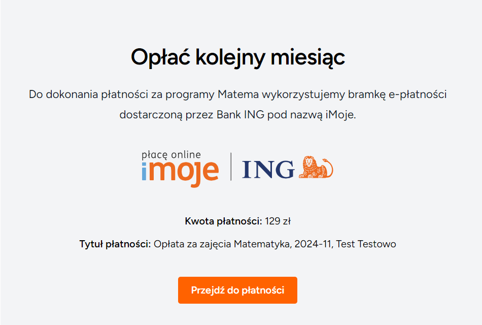482x325 pixels.
Task: Click 'iMoje' at the description's end
Action: click(342, 114)
